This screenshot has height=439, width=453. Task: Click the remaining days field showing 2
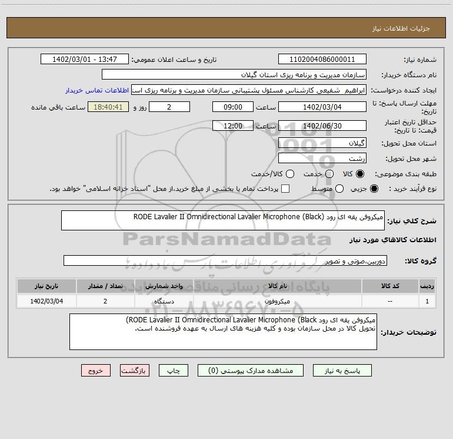click(x=169, y=107)
